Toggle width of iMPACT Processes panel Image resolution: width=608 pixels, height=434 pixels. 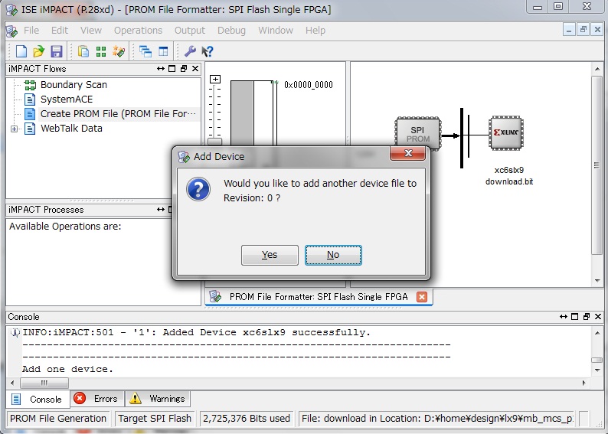pyautogui.click(x=161, y=209)
